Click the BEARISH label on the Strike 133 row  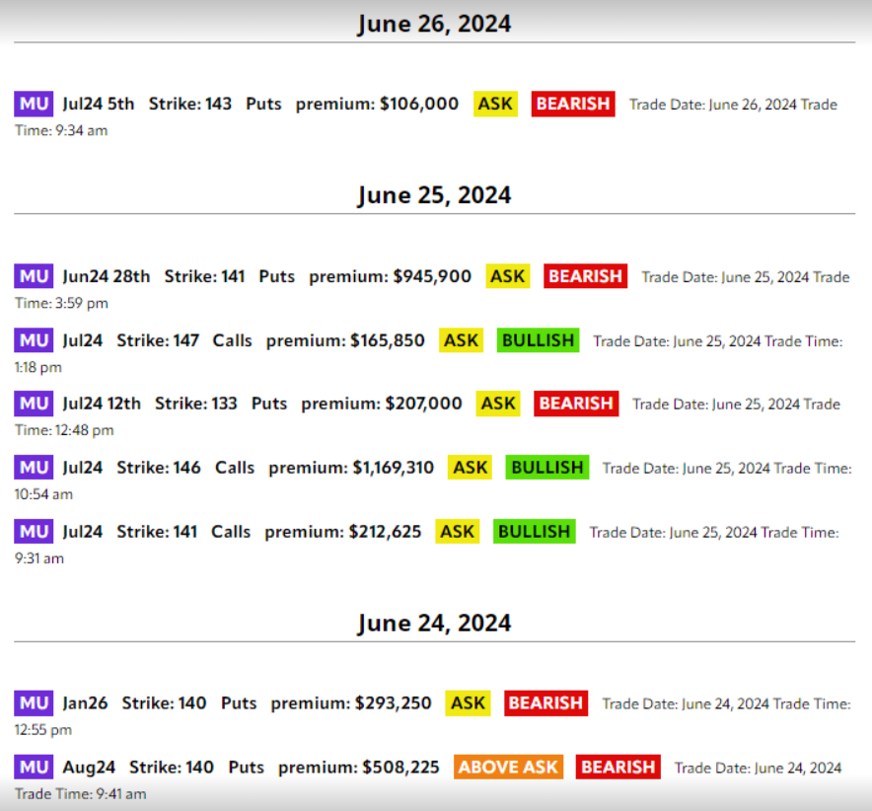tap(576, 404)
